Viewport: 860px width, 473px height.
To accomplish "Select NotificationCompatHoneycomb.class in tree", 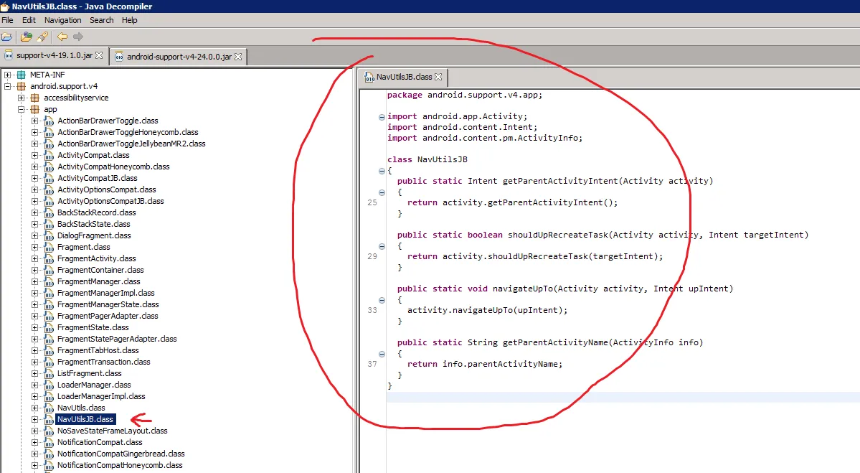I will coord(120,465).
